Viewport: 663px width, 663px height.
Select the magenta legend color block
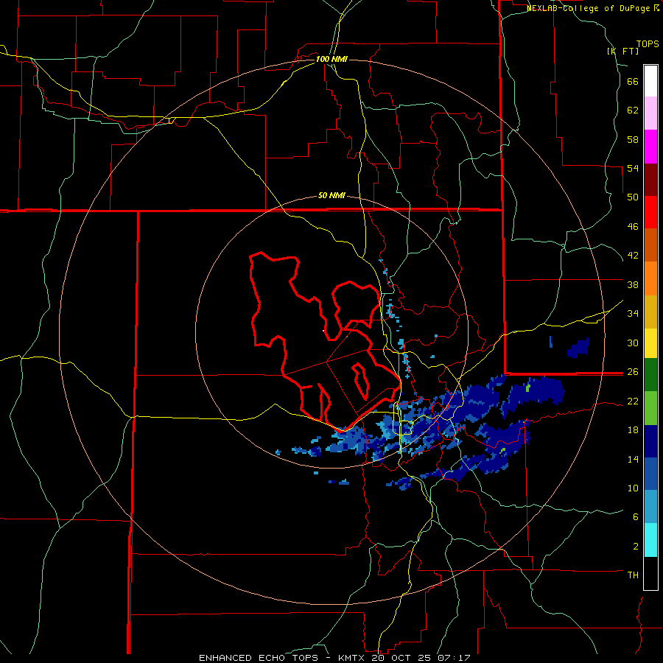click(650, 147)
